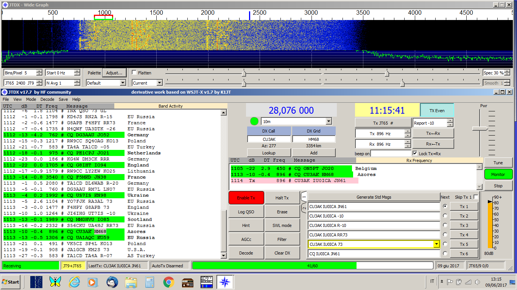This screenshot has width=517, height=290.
Task: Open Google Chrome from the taskbar
Action: [168, 282]
